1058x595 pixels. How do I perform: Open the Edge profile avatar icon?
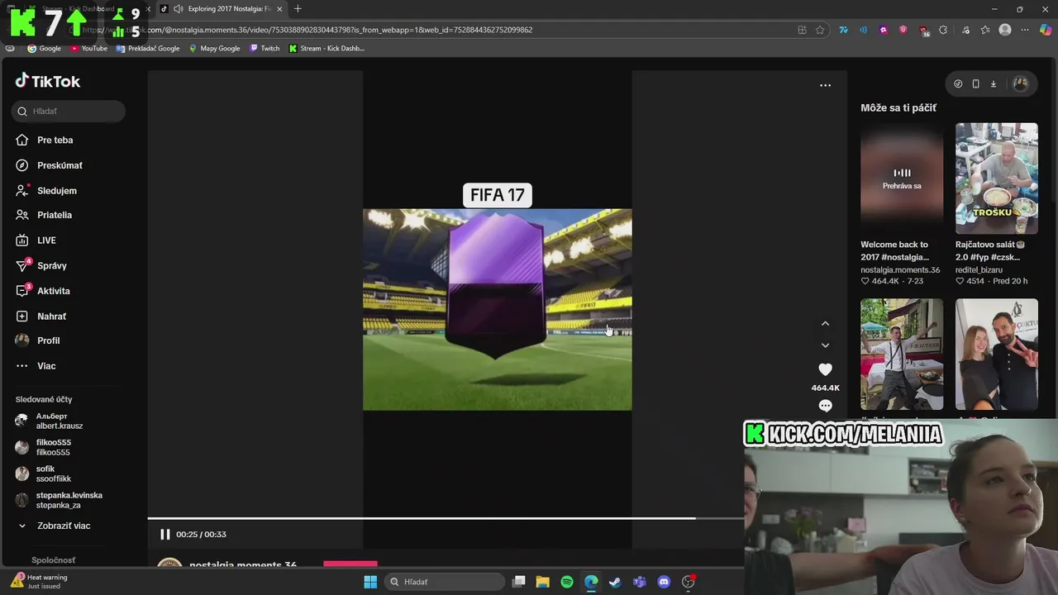pyautogui.click(x=1005, y=30)
